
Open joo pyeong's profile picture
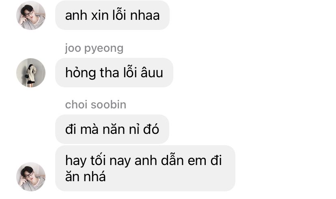click(31, 73)
